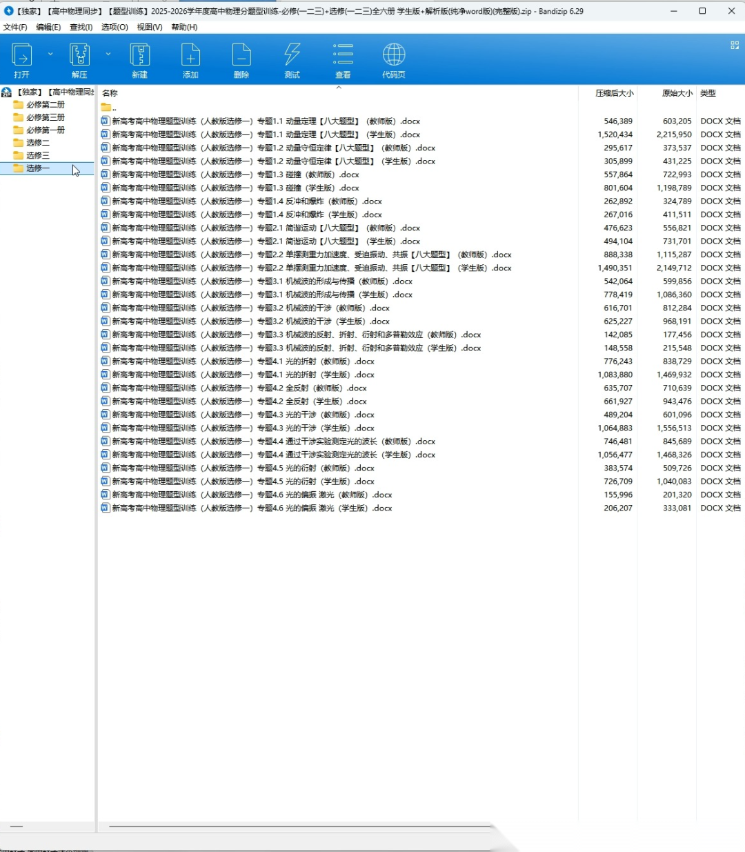Expand the dropdown arrow beside Extract (解压)
745x852 pixels.
coord(108,54)
